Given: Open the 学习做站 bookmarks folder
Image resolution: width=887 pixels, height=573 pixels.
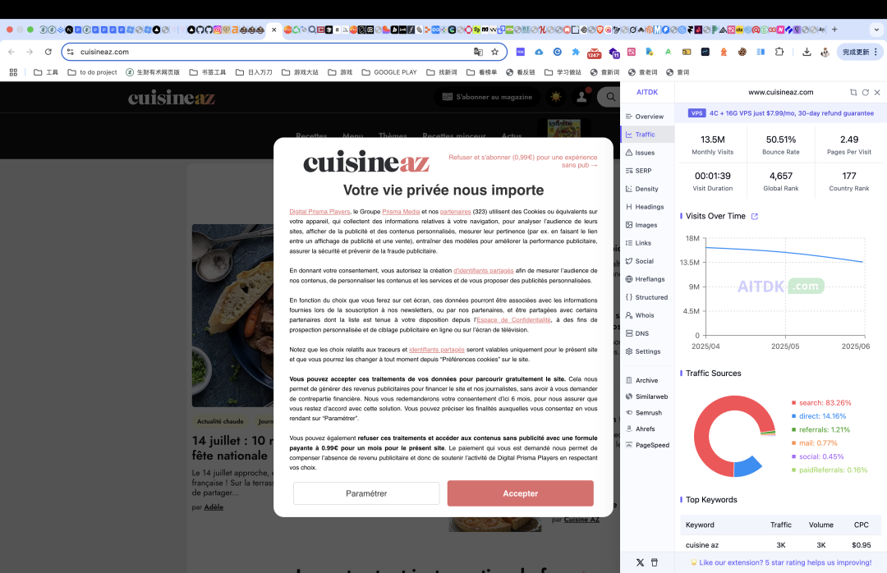Looking at the screenshot, I should pos(563,72).
